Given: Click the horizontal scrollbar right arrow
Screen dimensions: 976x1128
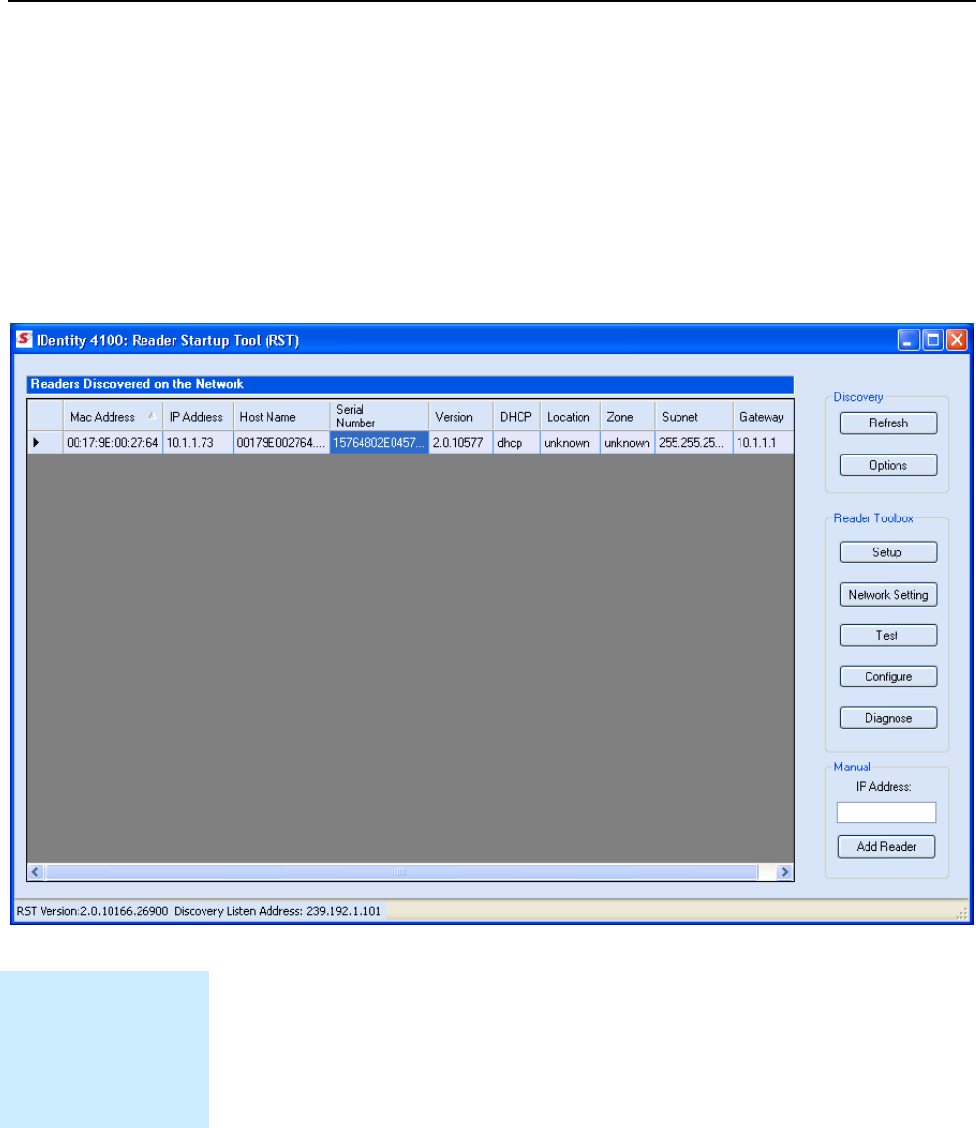Looking at the screenshot, I should point(785,872).
